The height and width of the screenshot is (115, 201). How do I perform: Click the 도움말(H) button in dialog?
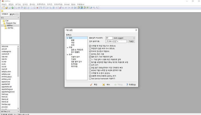pyautogui.click(x=131, y=85)
